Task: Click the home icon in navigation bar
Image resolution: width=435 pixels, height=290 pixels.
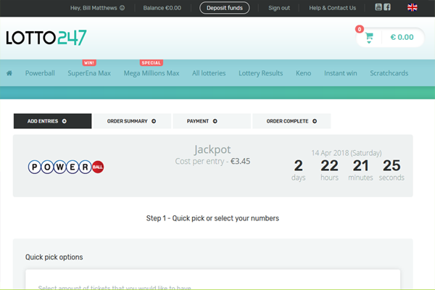Action: coord(9,73)
